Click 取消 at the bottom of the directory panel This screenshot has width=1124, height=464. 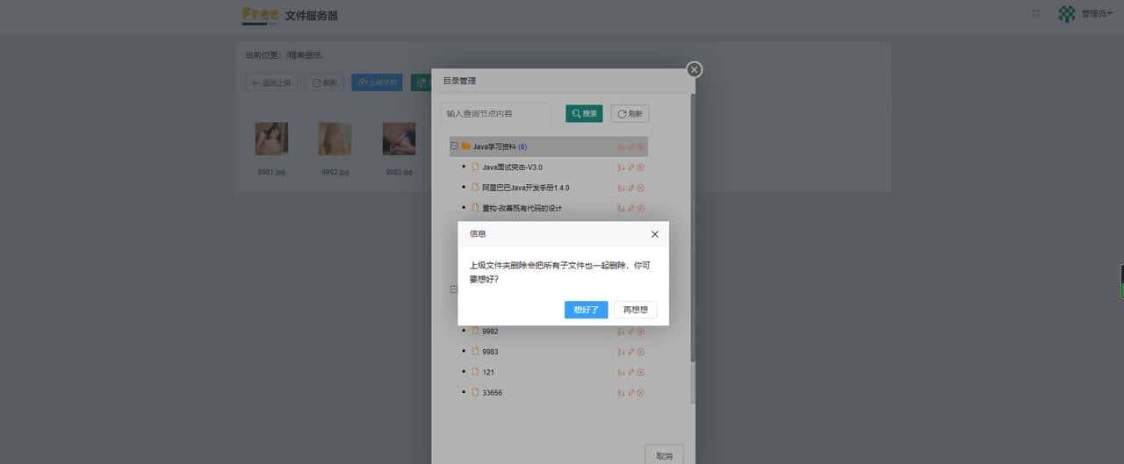pyautogui.click(x=664, y=455)
